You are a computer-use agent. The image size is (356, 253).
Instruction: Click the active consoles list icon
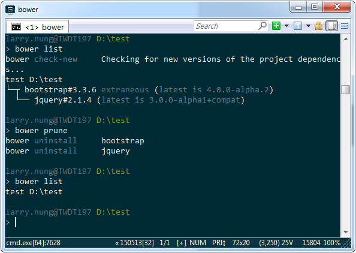click(x=298, y=26)
